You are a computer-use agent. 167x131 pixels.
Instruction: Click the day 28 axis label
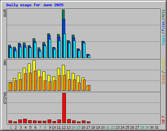[142, 127]
